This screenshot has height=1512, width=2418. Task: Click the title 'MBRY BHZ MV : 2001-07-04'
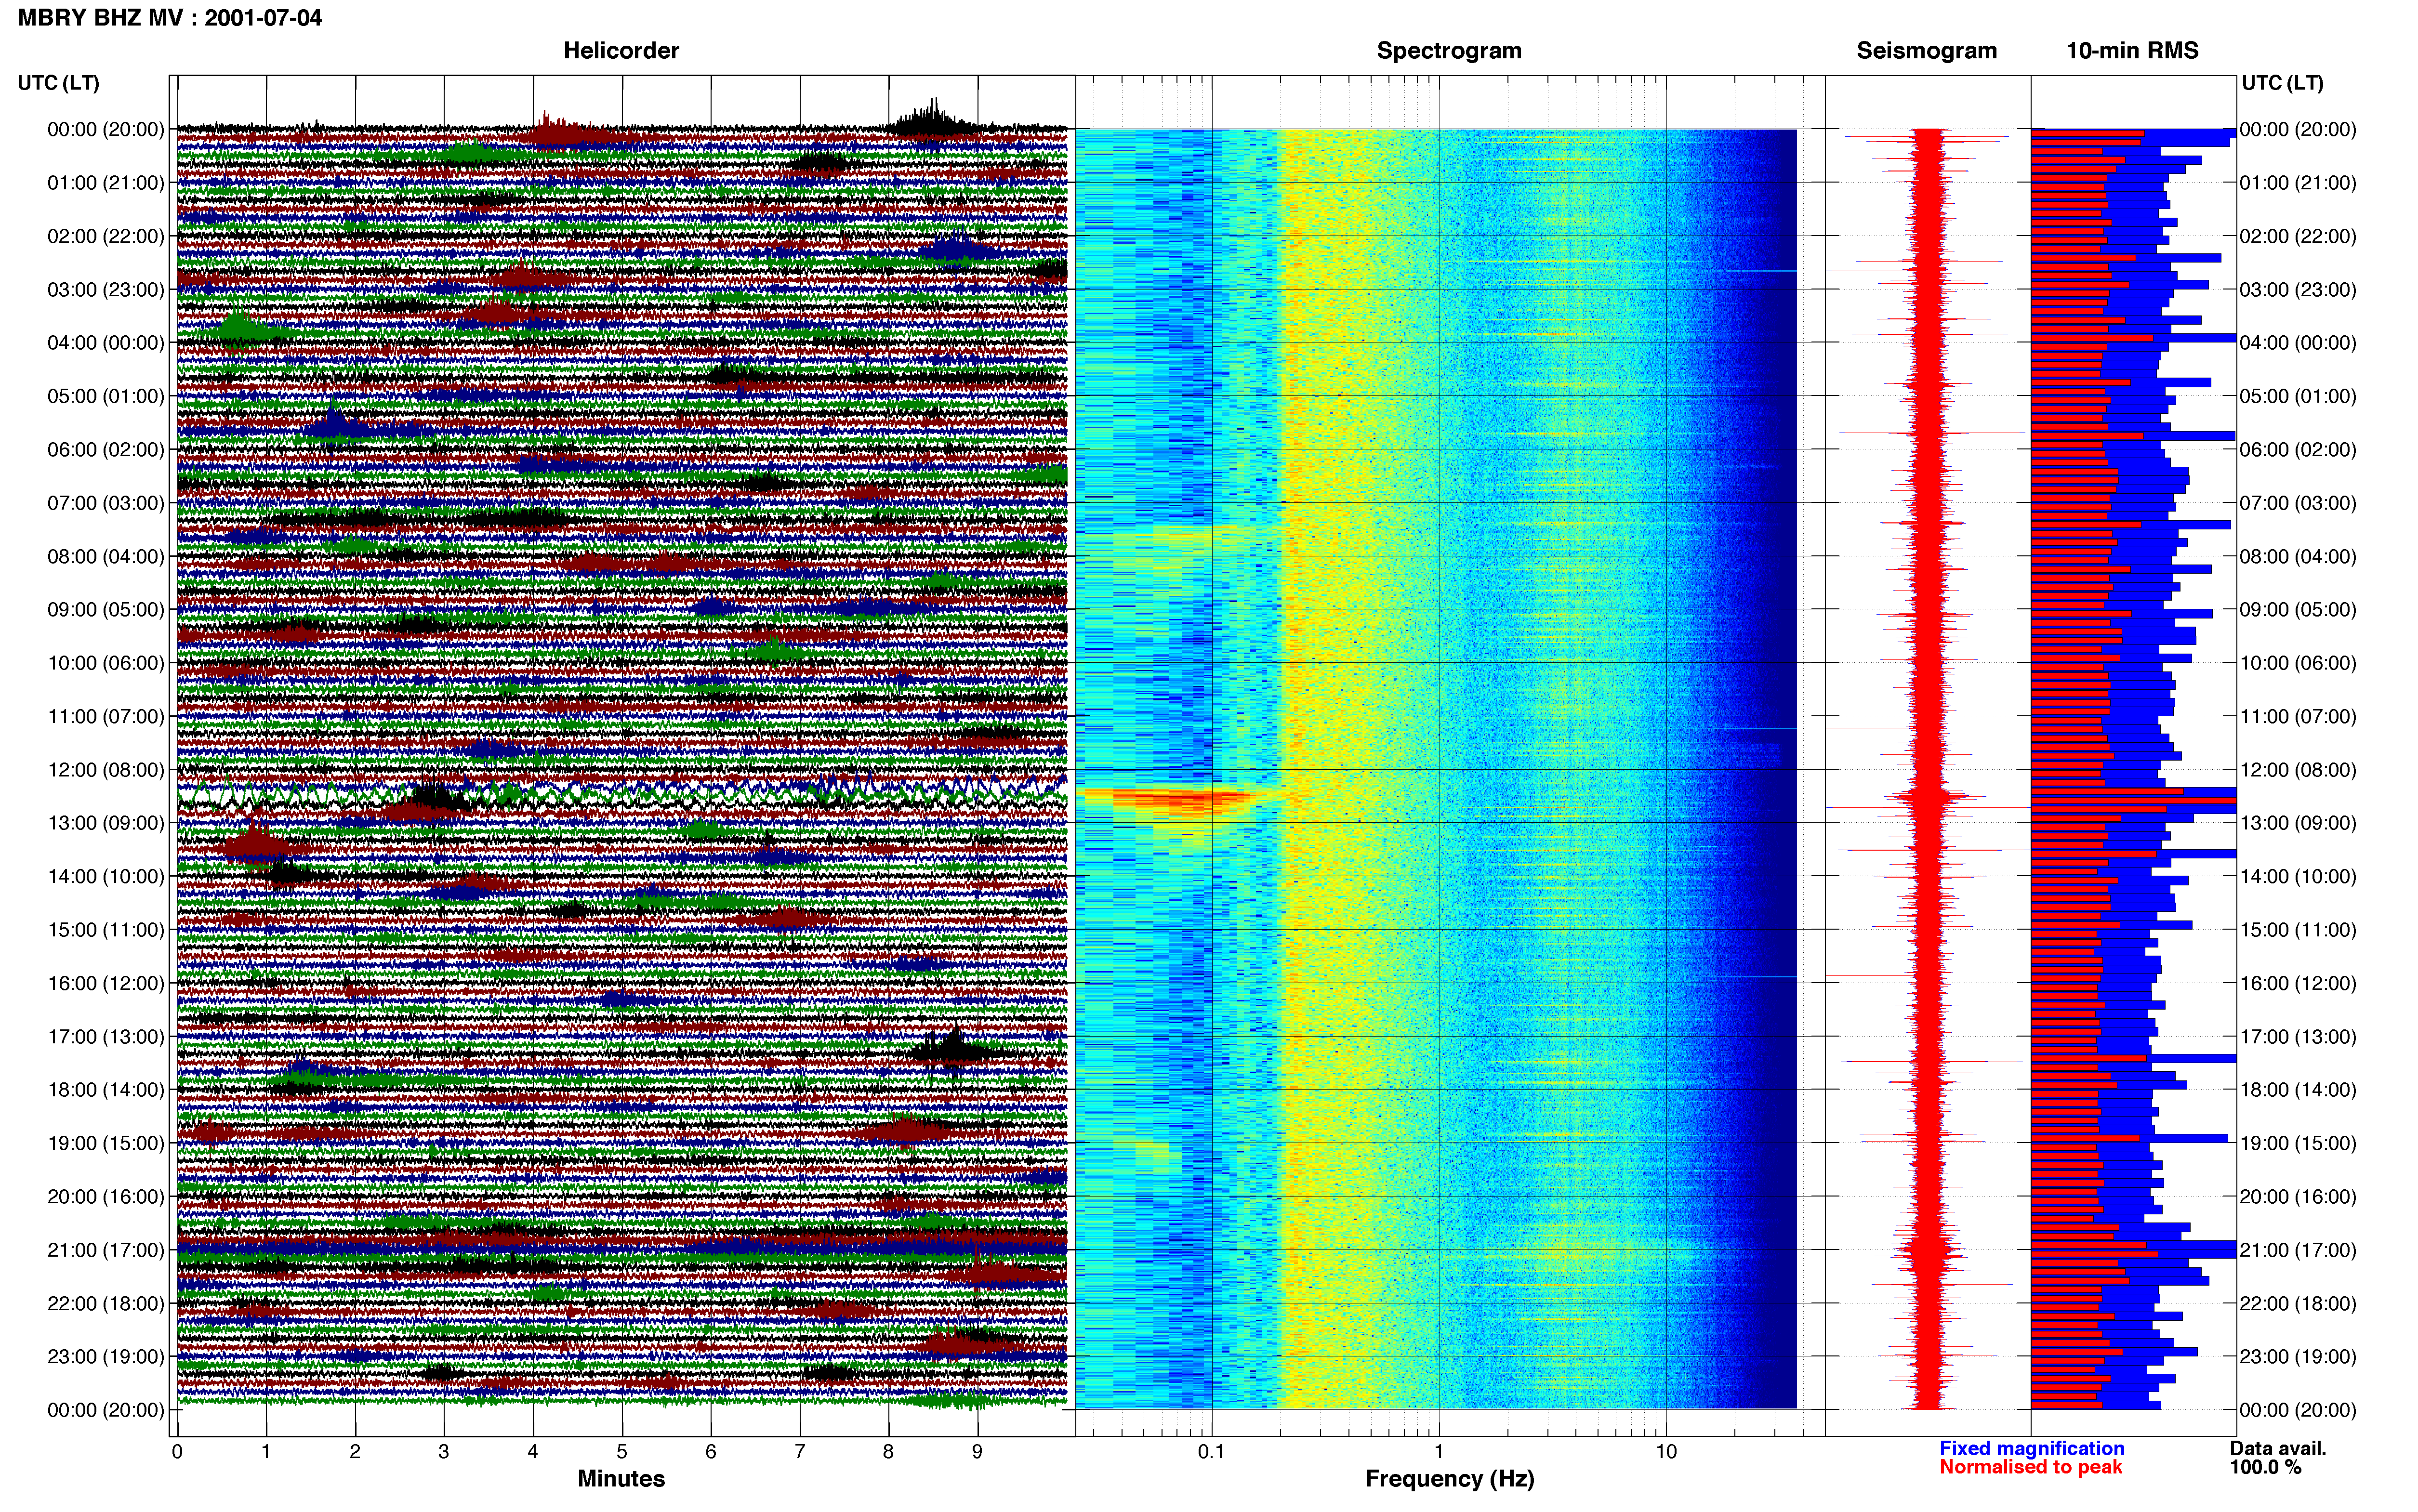[170, 17]
